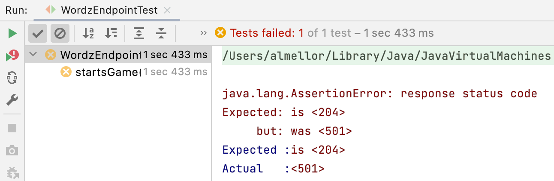Screen dimensions: 554x181
Task: Toggle show ignored tests button
Action: click(60, 33)
